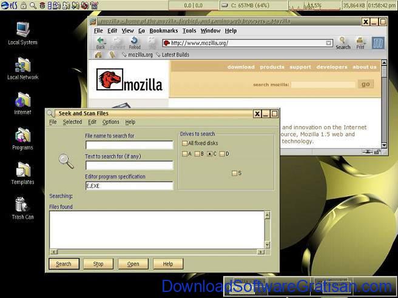Image resolution: width=398 pixels, height=298 pixels.
Task: Click the Help button at dialog bottom
Action: [168, 264]
